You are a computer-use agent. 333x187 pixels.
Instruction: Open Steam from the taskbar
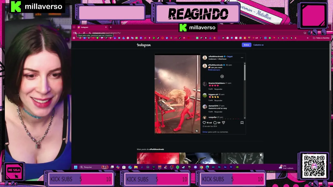tap(183, 167)
